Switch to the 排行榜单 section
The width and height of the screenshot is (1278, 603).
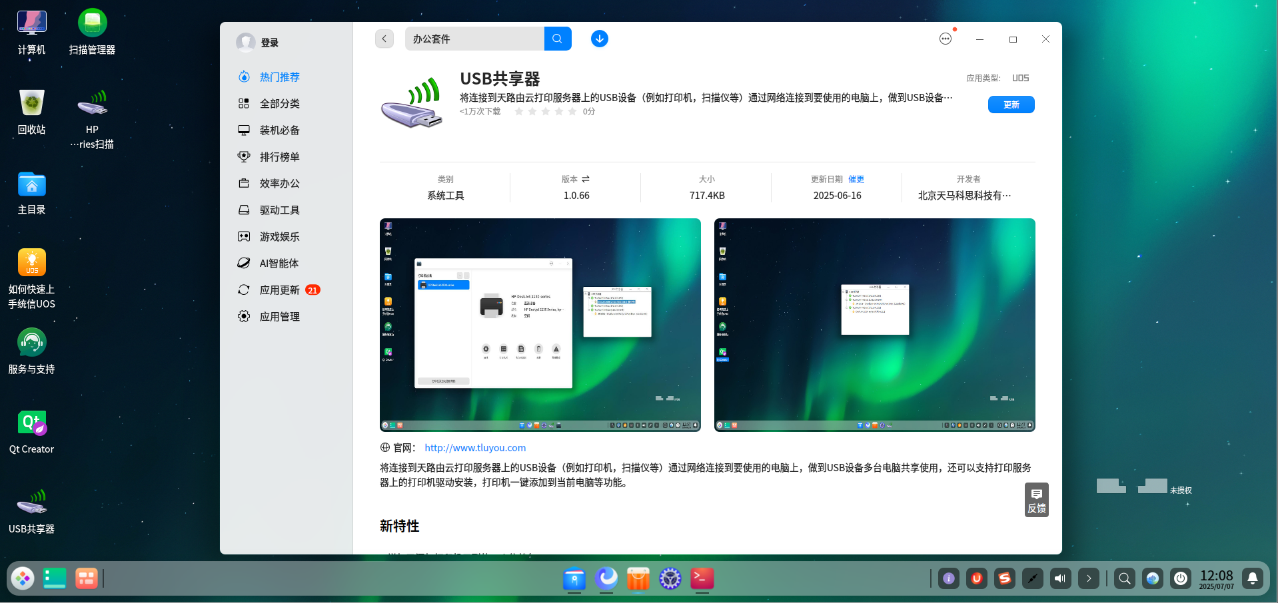[279, 156]
